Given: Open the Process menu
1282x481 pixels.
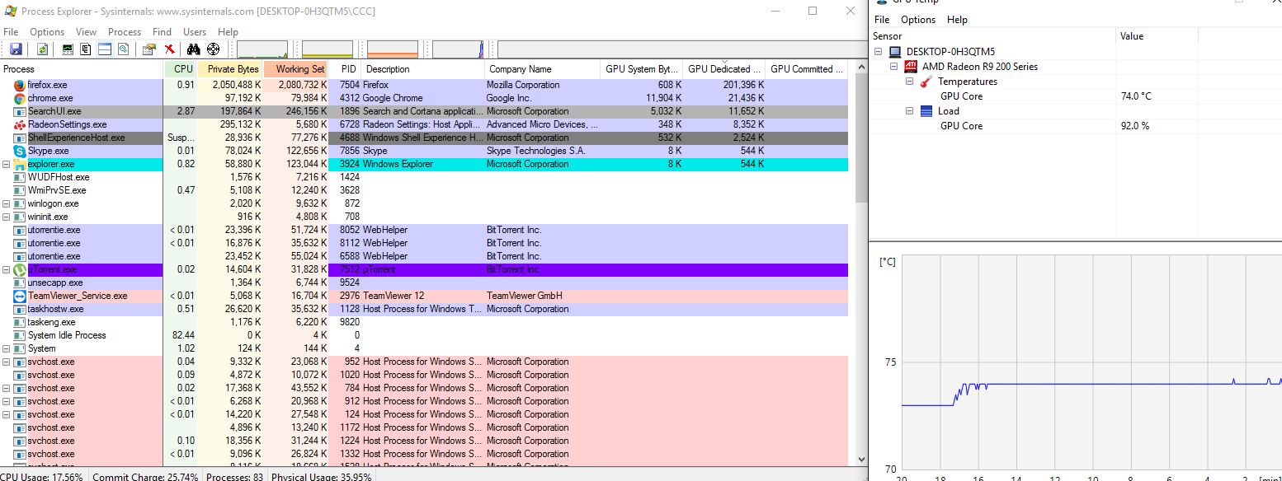Looking at the screenshot, I should click(125, 32).
